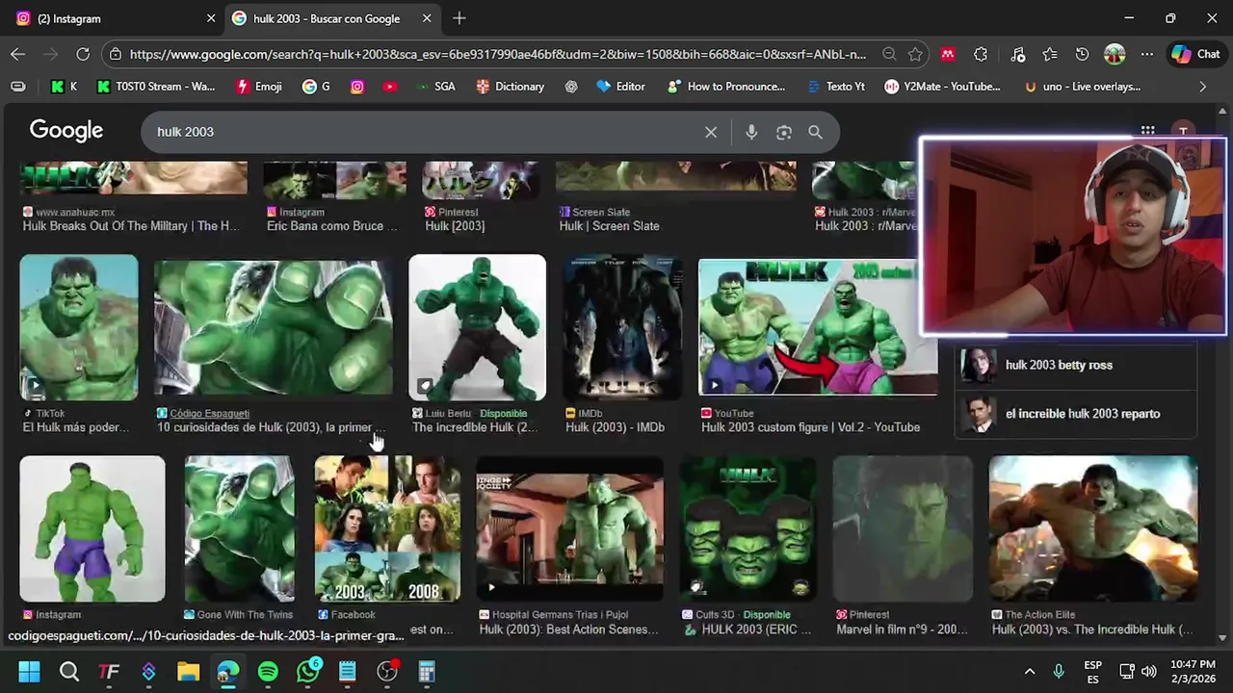Open the G Google bookmark
Image resolution: width=1233 pixels, height=693 pixels.
click(316, 87)
